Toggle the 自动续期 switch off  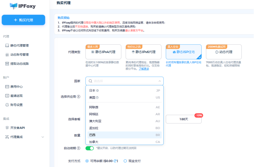[89, 148]
